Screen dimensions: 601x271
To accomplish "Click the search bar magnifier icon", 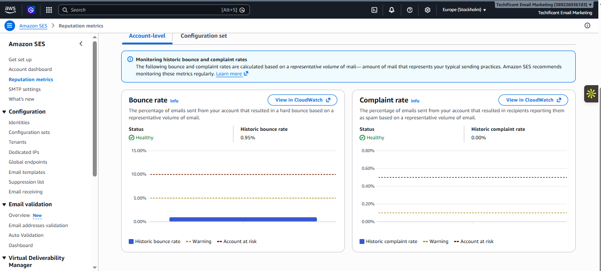I will tap(65, 10).
